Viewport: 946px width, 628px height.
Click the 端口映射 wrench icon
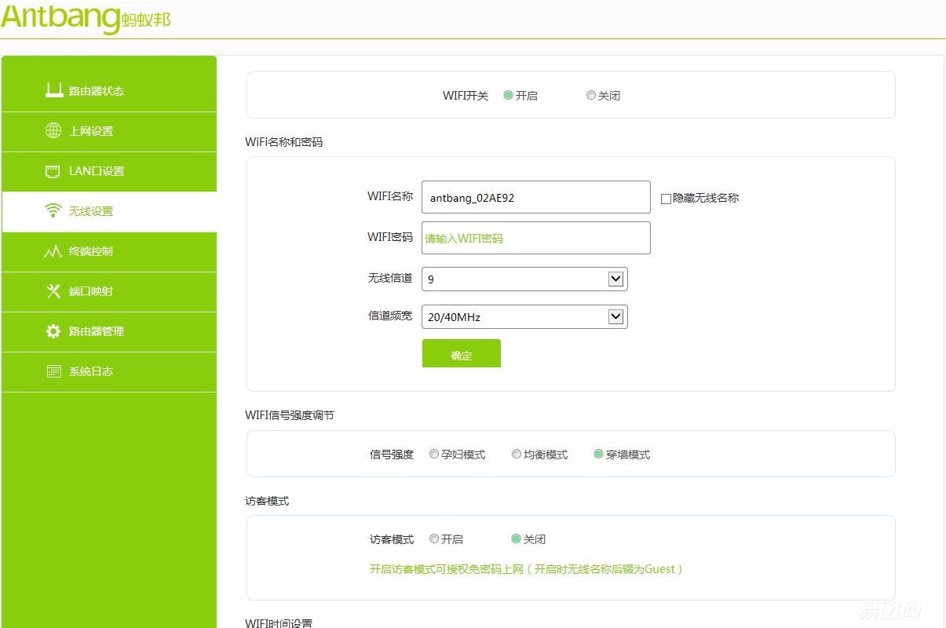coord(52,290)
